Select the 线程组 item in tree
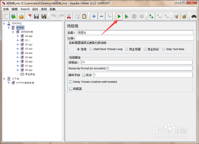This screenshot has width=199, height=144. (x=20, y=28)
